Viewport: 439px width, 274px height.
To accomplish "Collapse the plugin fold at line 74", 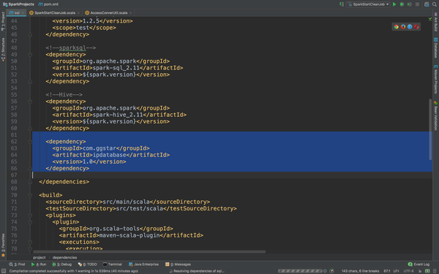I will (30, 222).
